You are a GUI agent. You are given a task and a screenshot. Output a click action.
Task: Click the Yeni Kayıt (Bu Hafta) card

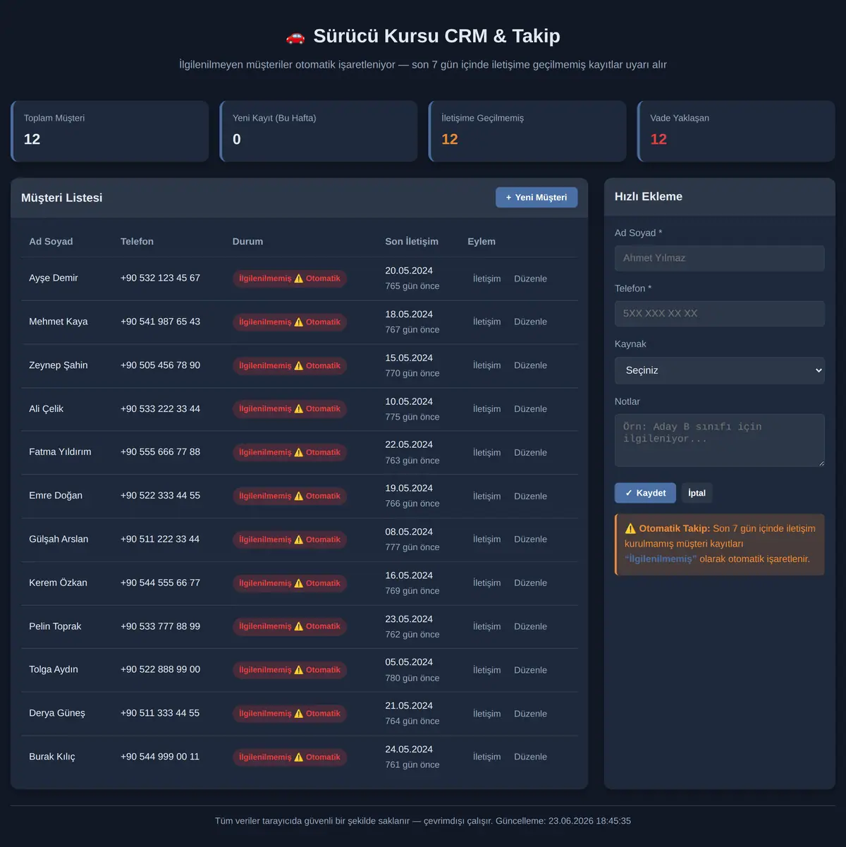pos(319,131)
